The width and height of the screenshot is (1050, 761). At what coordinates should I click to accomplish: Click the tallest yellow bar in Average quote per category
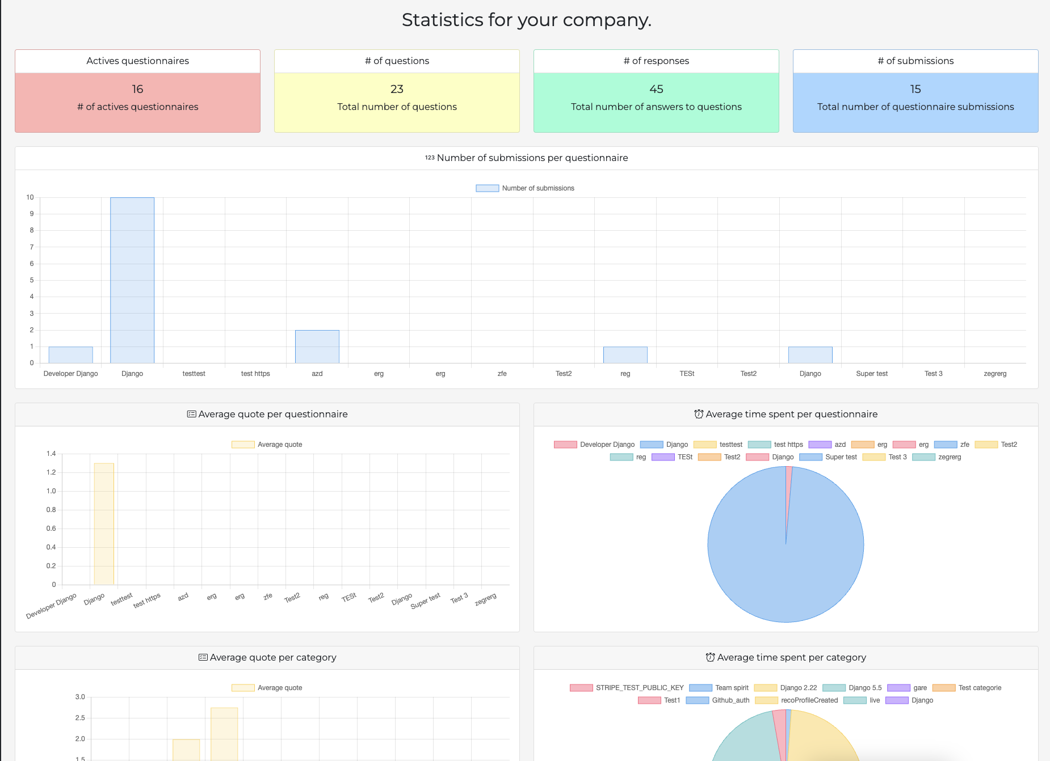point(224,734)
